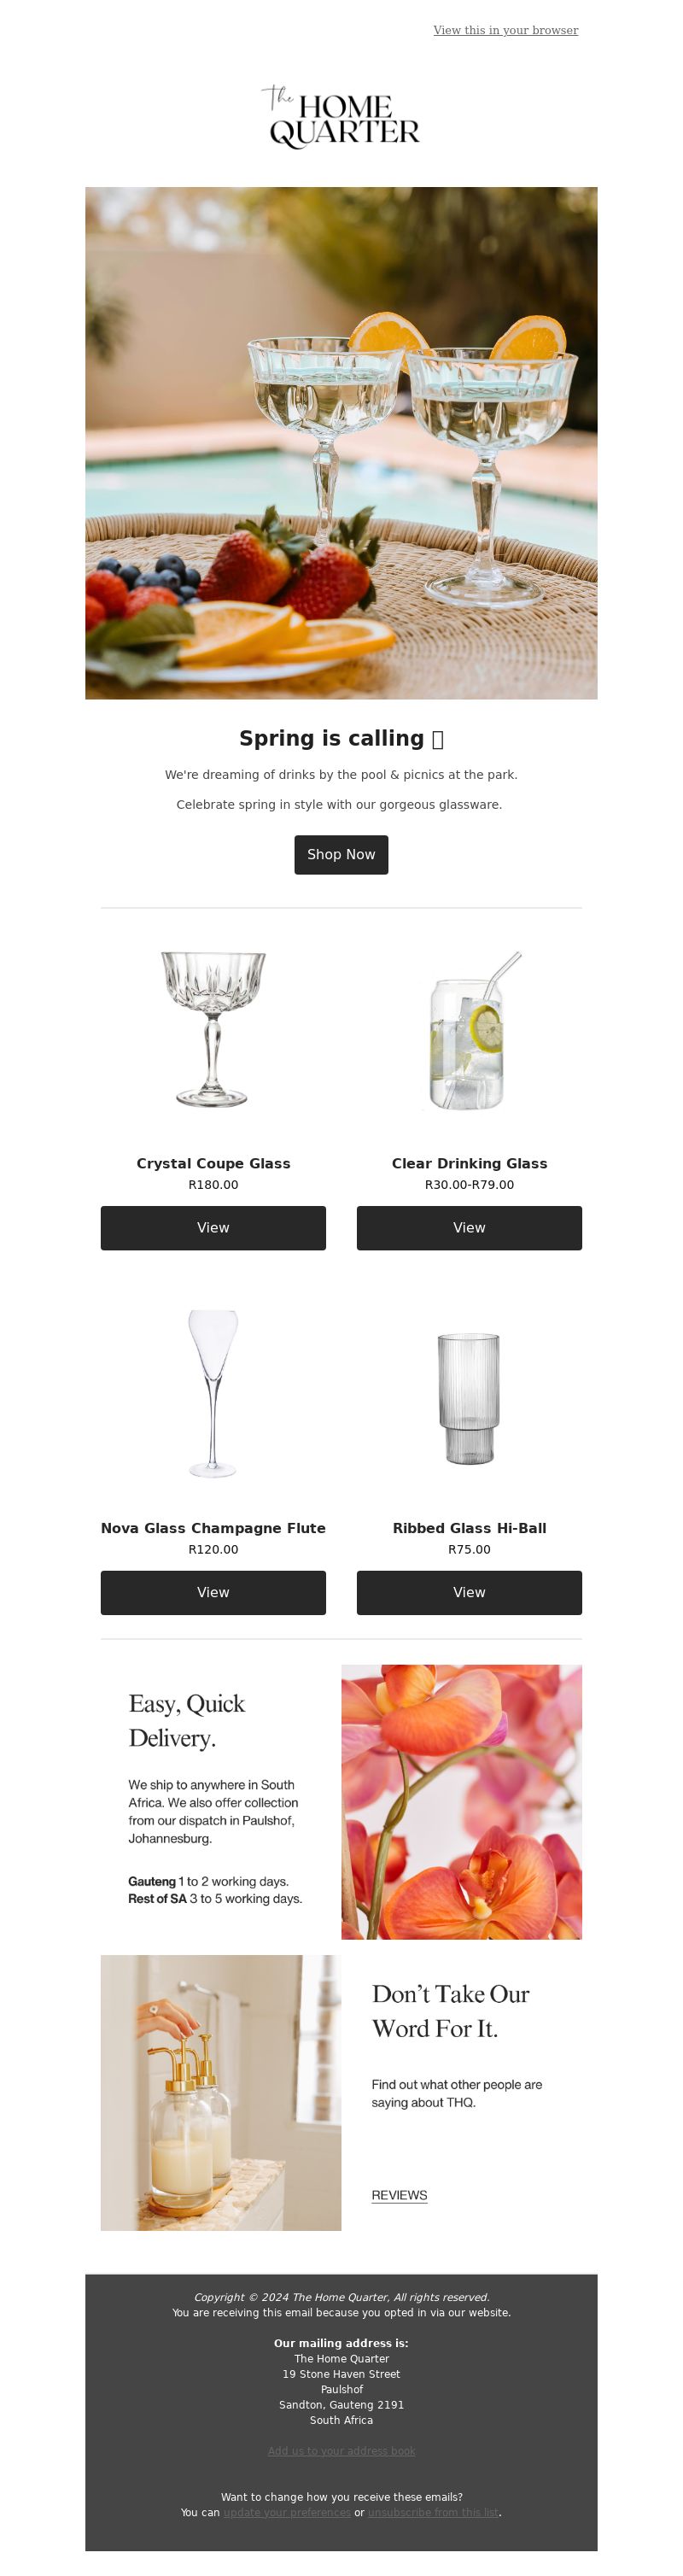Click unsubscribe from this list link
This screenshot has width=683, height=2576.
pos(433,2512)
